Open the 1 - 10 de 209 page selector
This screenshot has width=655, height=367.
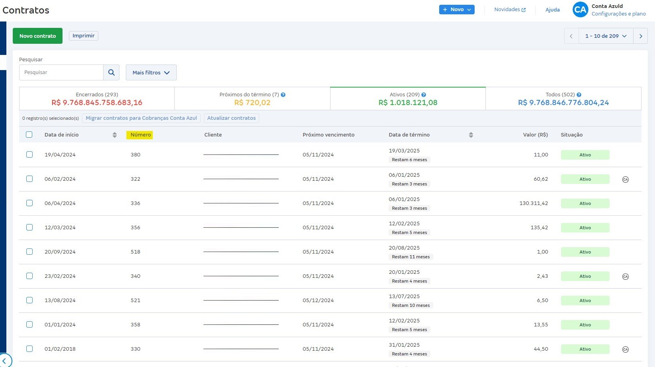pos(605,36)
